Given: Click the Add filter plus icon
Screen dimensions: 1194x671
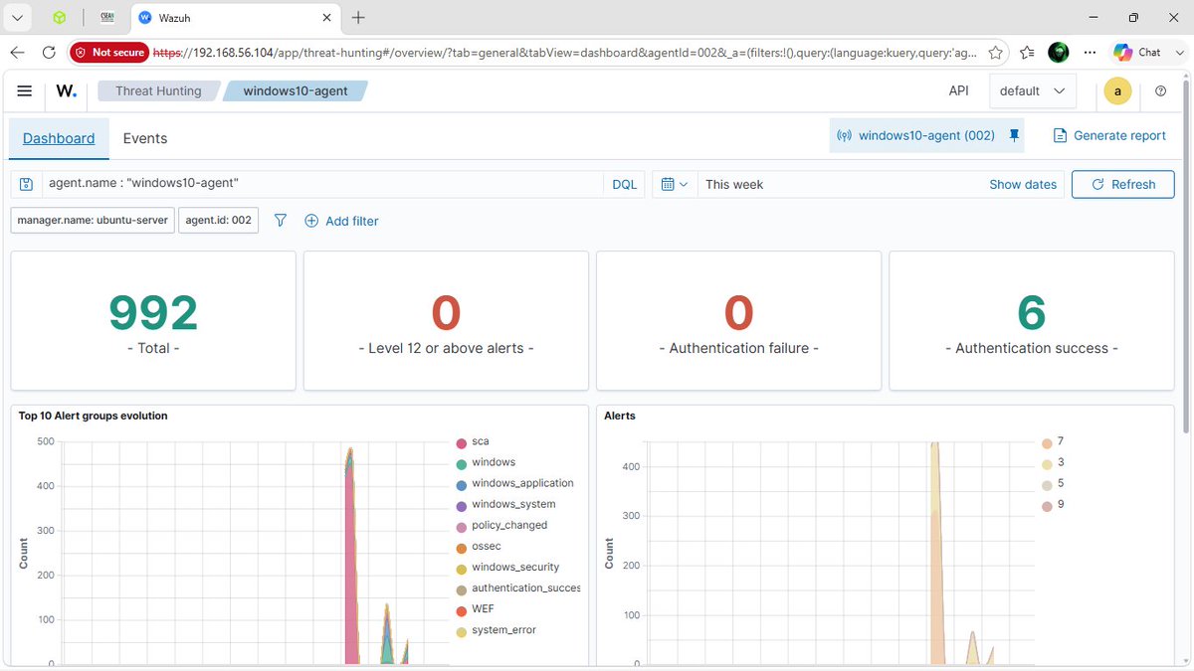Looking at the screenshot, I should pyautogui.click(x=311, y=221).
